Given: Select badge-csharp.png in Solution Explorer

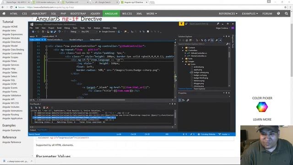Looking at the screenshot, I should pyautogui.click(x=201, y=72).
